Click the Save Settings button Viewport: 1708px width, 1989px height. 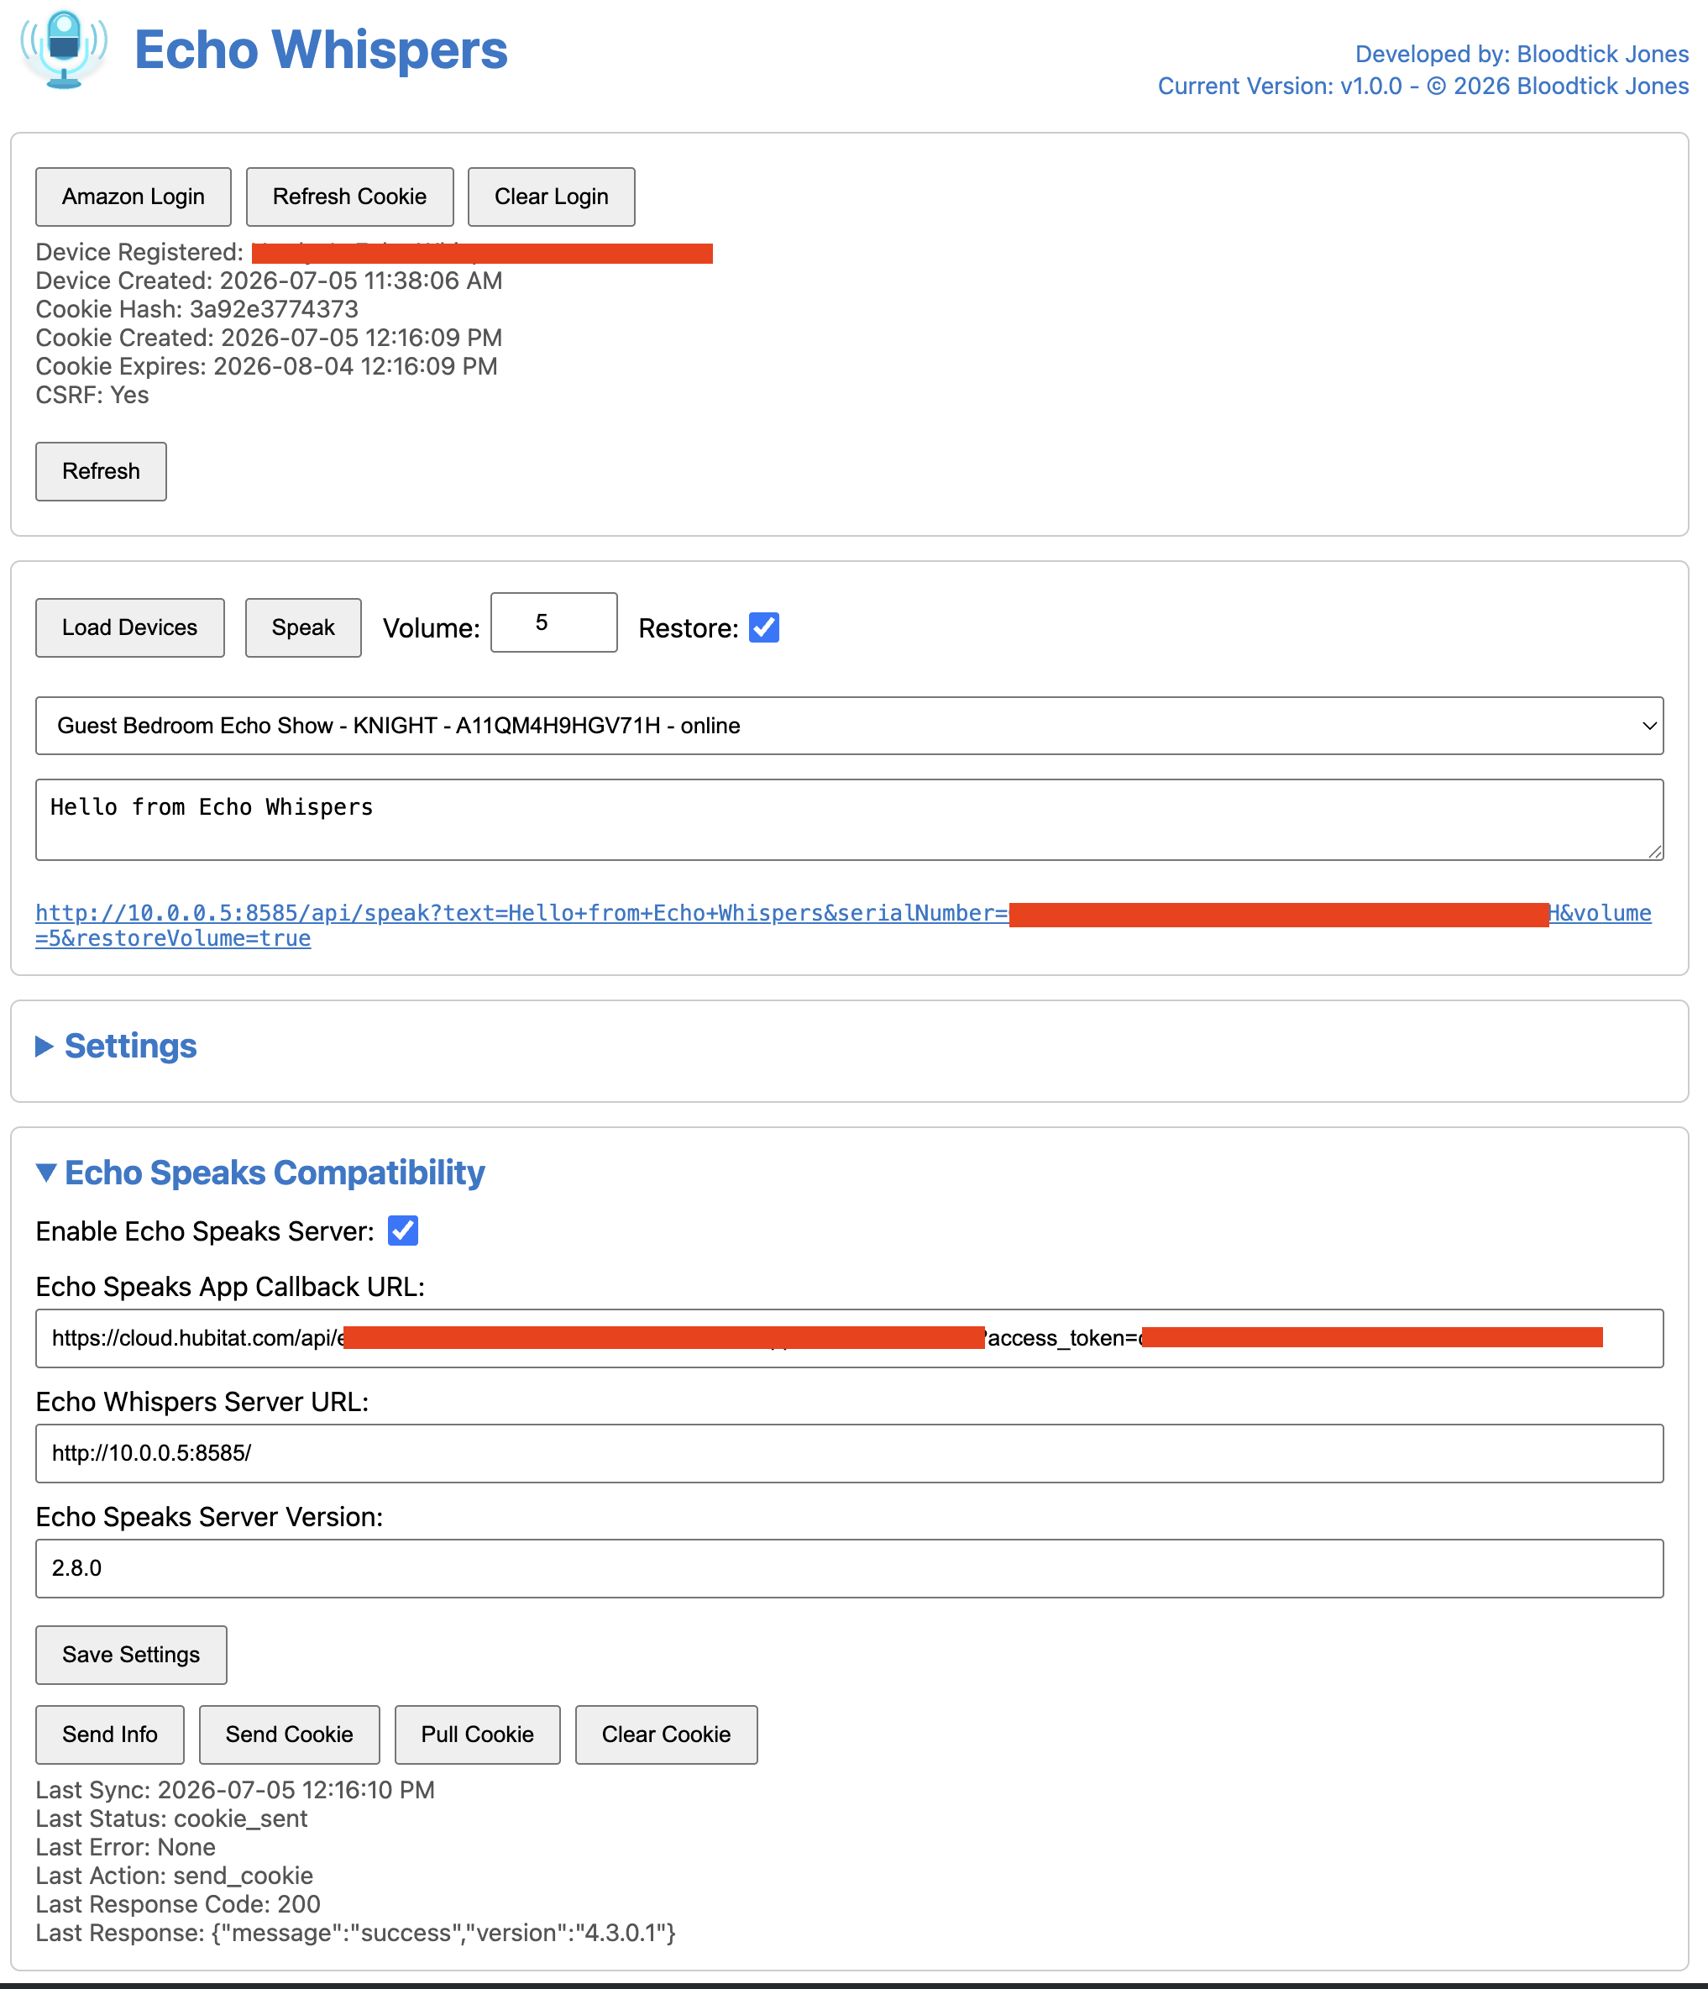132,1655
